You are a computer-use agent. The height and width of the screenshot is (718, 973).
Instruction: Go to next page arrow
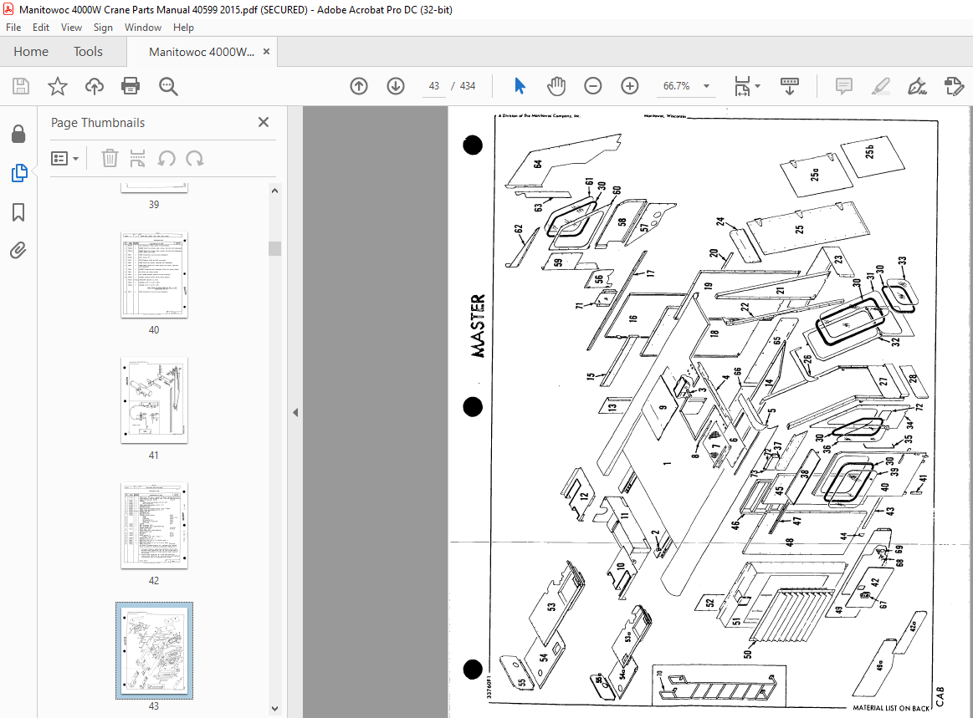click(x=395, y=86)
